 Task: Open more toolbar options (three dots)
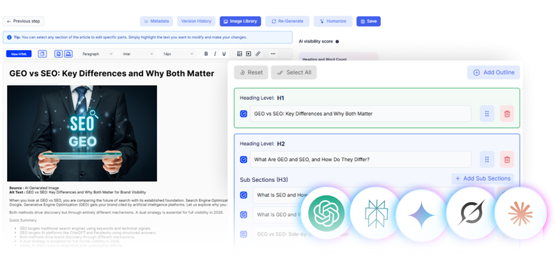click(273, 54)
